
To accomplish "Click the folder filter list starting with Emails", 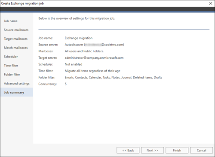I will (x=114, y=77).
